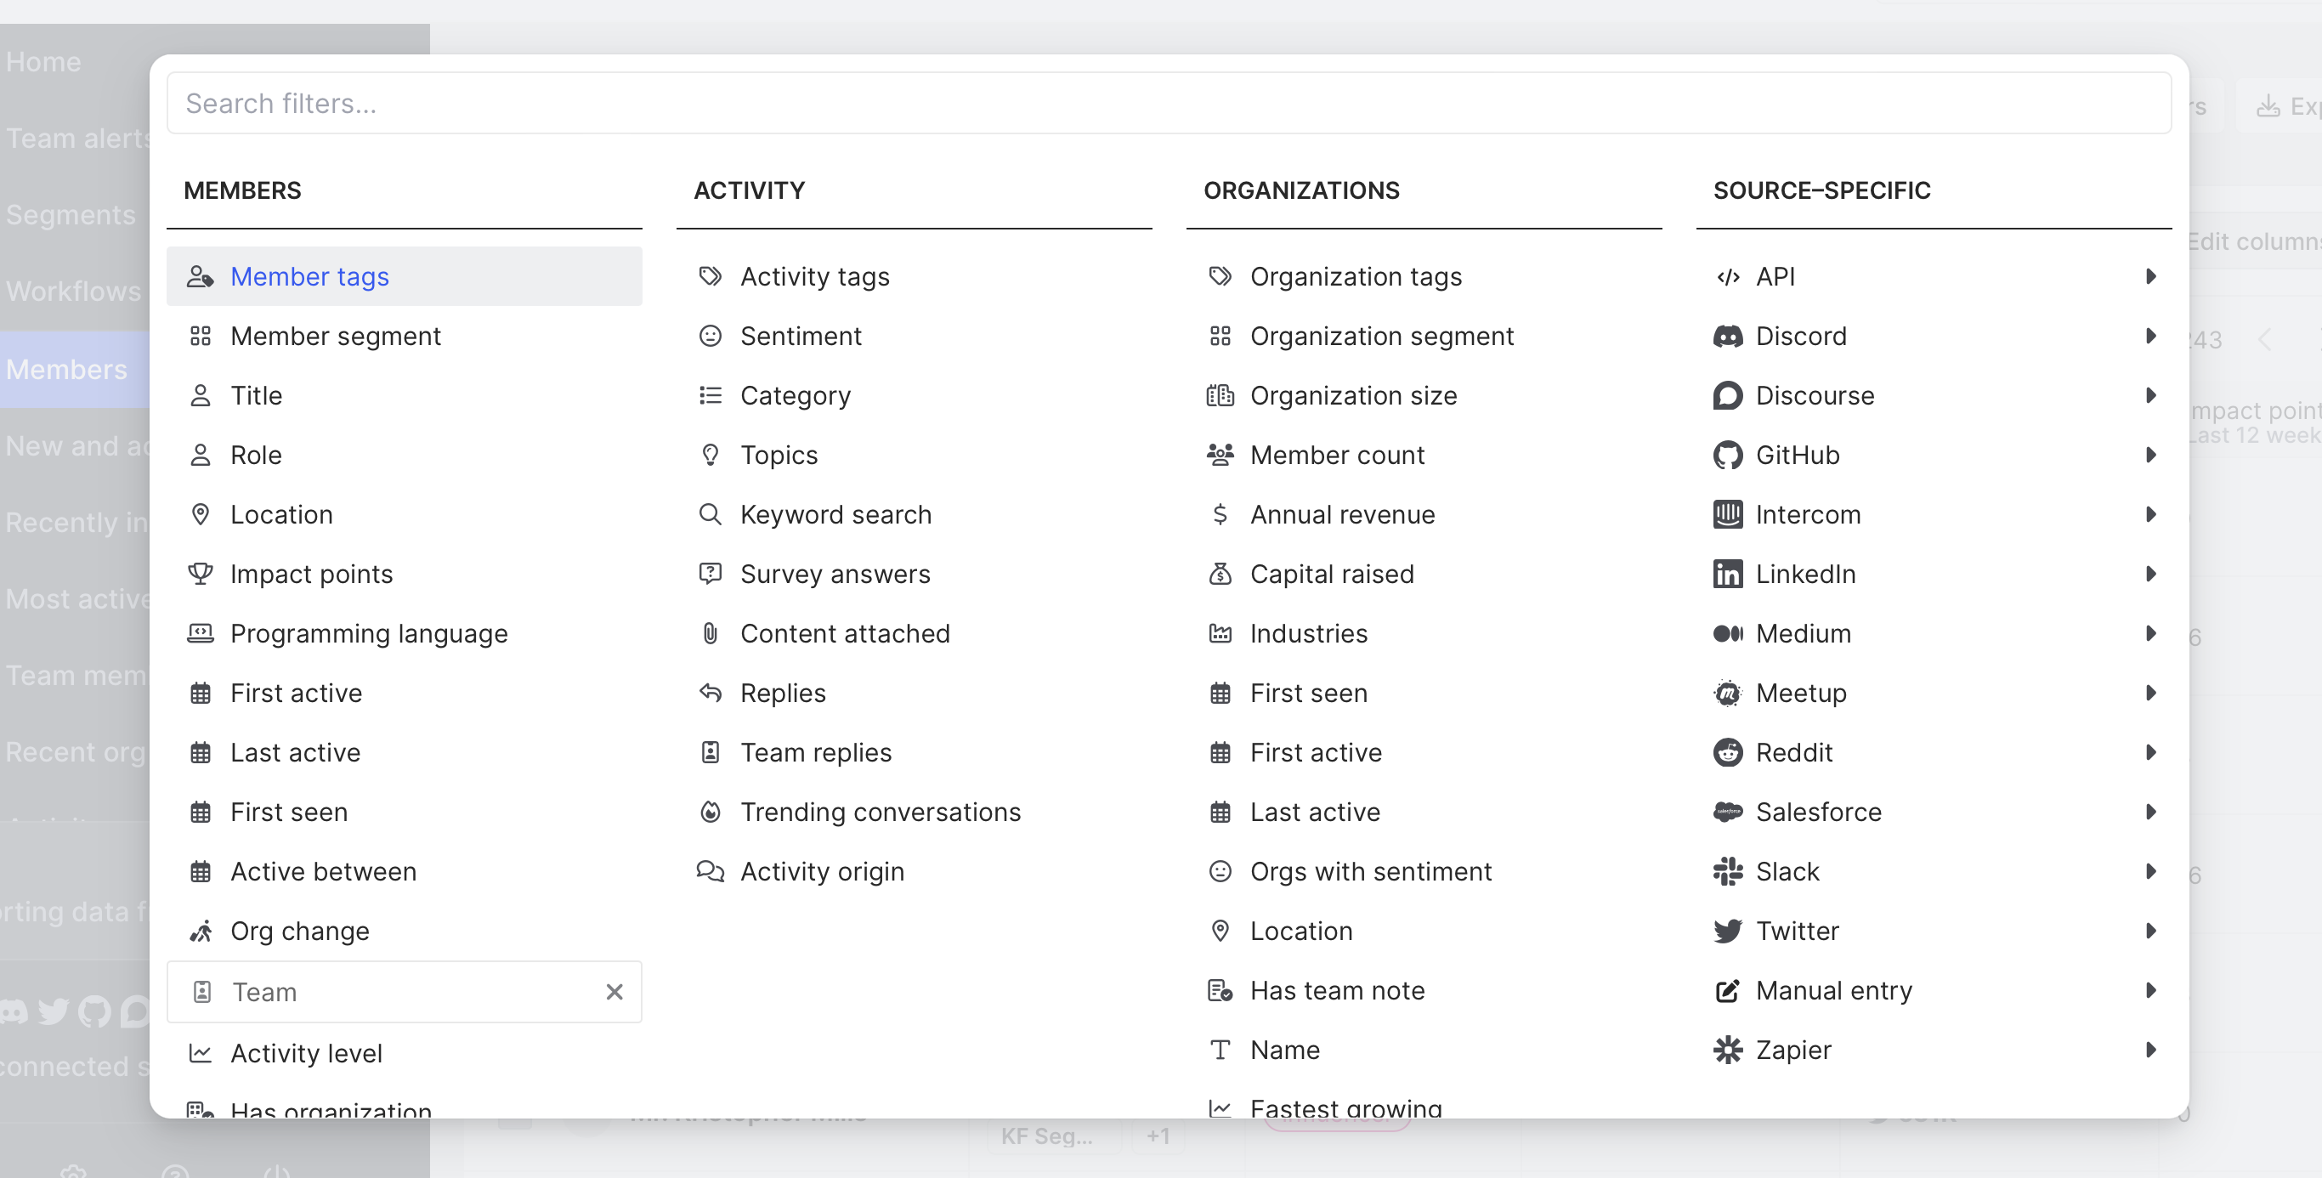
Task: Click the Keyword search magnifier icon
Action: pyautogui.click(x=711, y=515)
